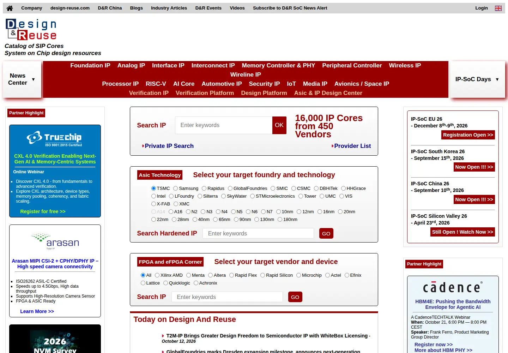Open the Design & Reuse logo
Viewport: 508px width, 353px height.
click(x=31, y=29)
